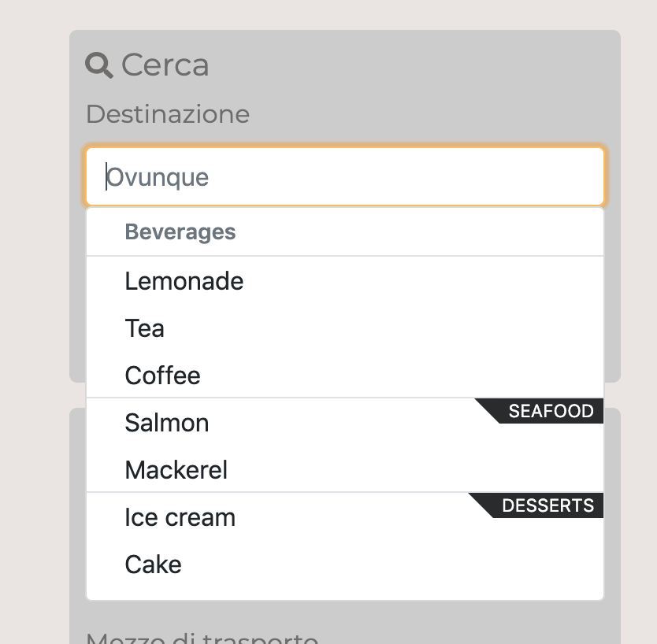This screenshot has width=657, height=644.
Task: Select Lemonade from the dropdown list
Action: point(184,281)
